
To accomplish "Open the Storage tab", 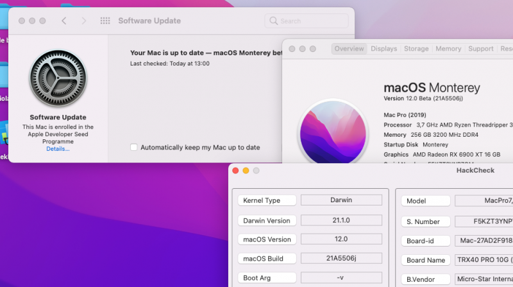I will point(416,49).
